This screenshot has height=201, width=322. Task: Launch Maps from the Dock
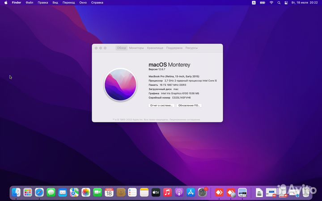coord(74,193)
